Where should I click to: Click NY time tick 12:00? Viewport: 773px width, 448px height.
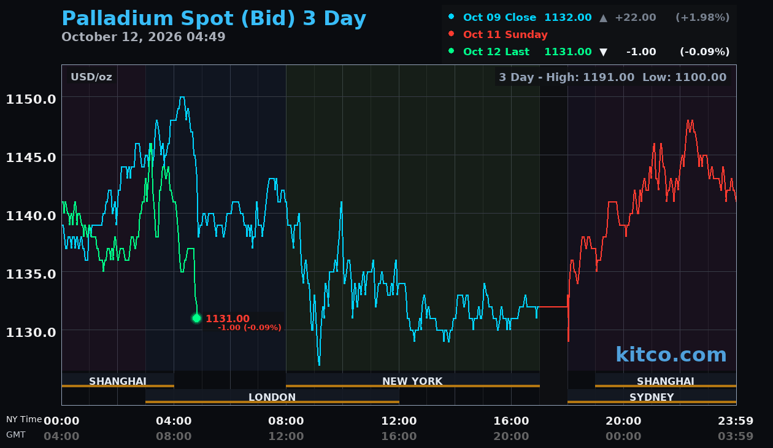click(x=399, y=421)
